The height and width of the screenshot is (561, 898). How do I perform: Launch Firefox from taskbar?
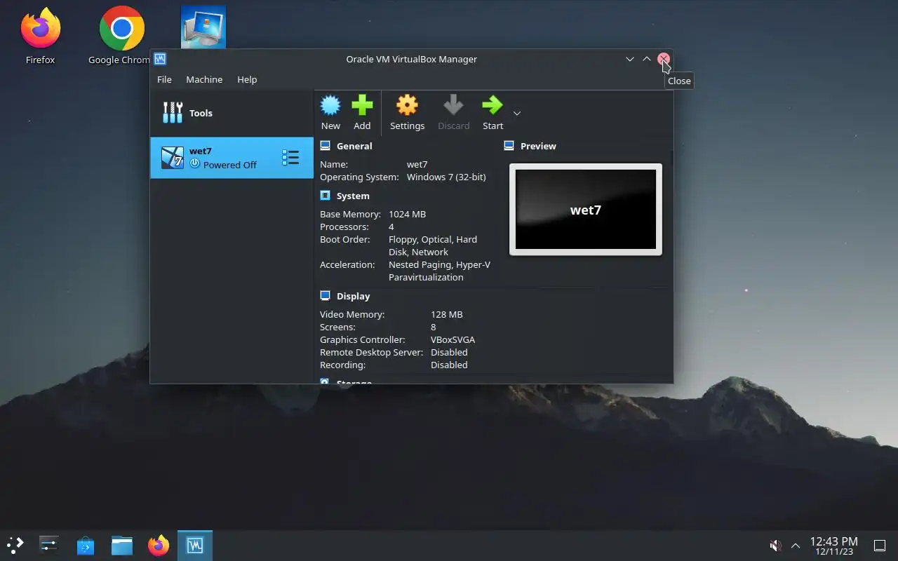(x=159, y=545)
